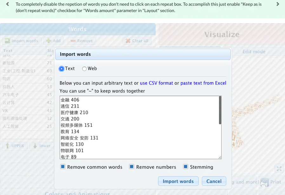Click the text area vertical scrollbar

pos(220,110)
